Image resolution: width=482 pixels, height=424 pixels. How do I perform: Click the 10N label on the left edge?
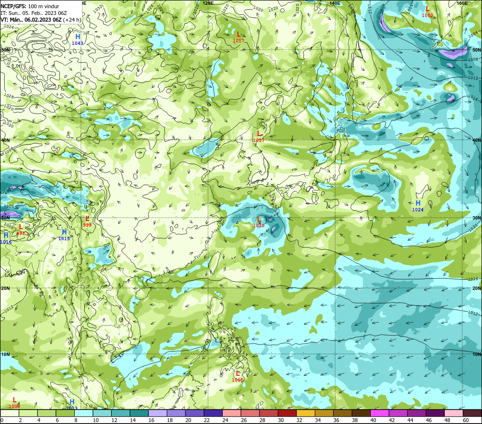5,355
